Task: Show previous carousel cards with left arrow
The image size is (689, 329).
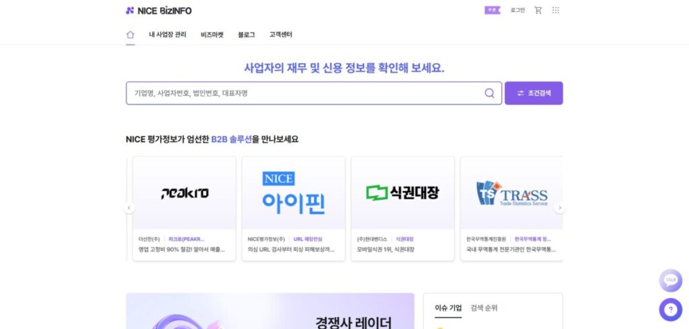Action: (129, 208)
